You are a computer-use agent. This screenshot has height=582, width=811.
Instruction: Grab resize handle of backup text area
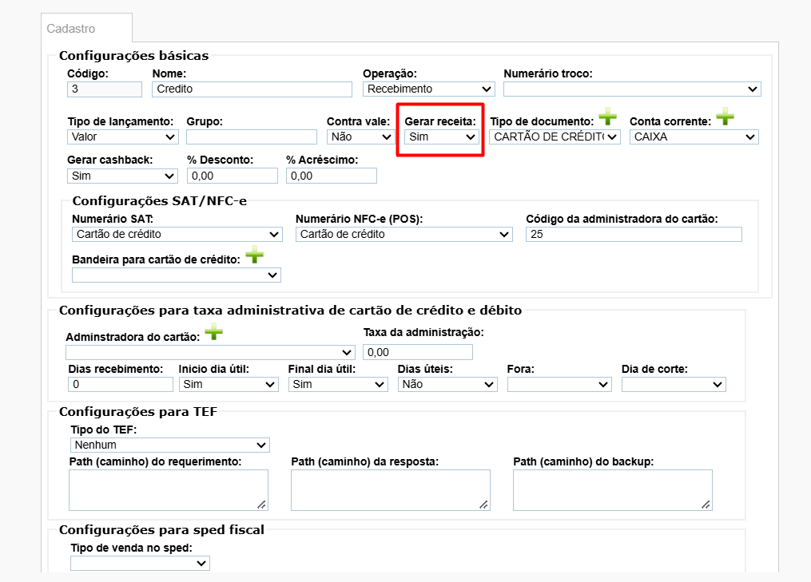pyautogui.click(x=706, y=505)
